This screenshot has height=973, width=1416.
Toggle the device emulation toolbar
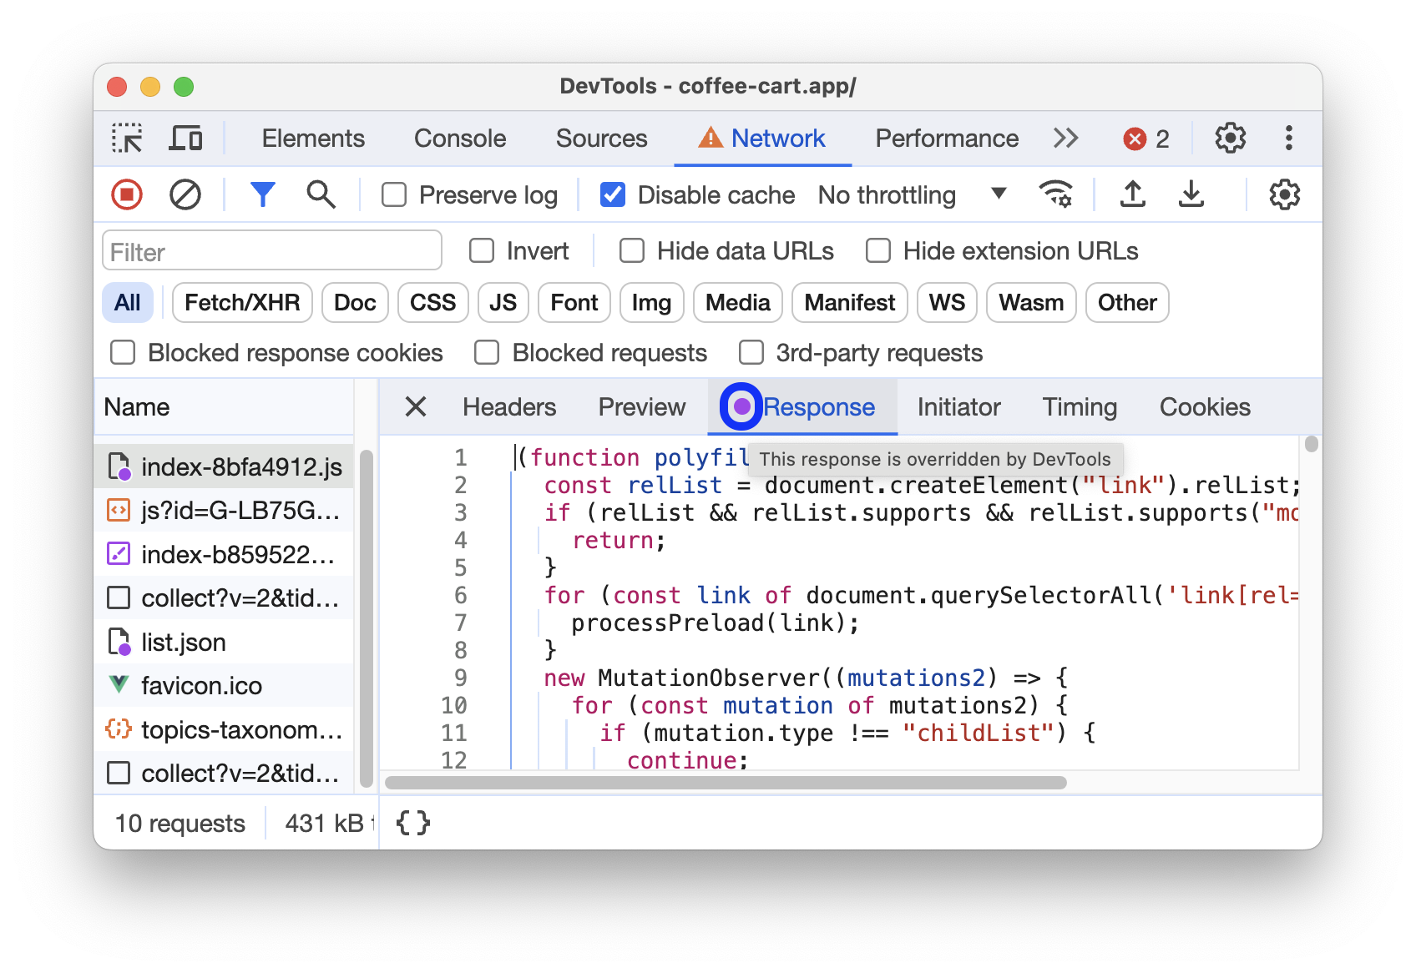(185, 138)
